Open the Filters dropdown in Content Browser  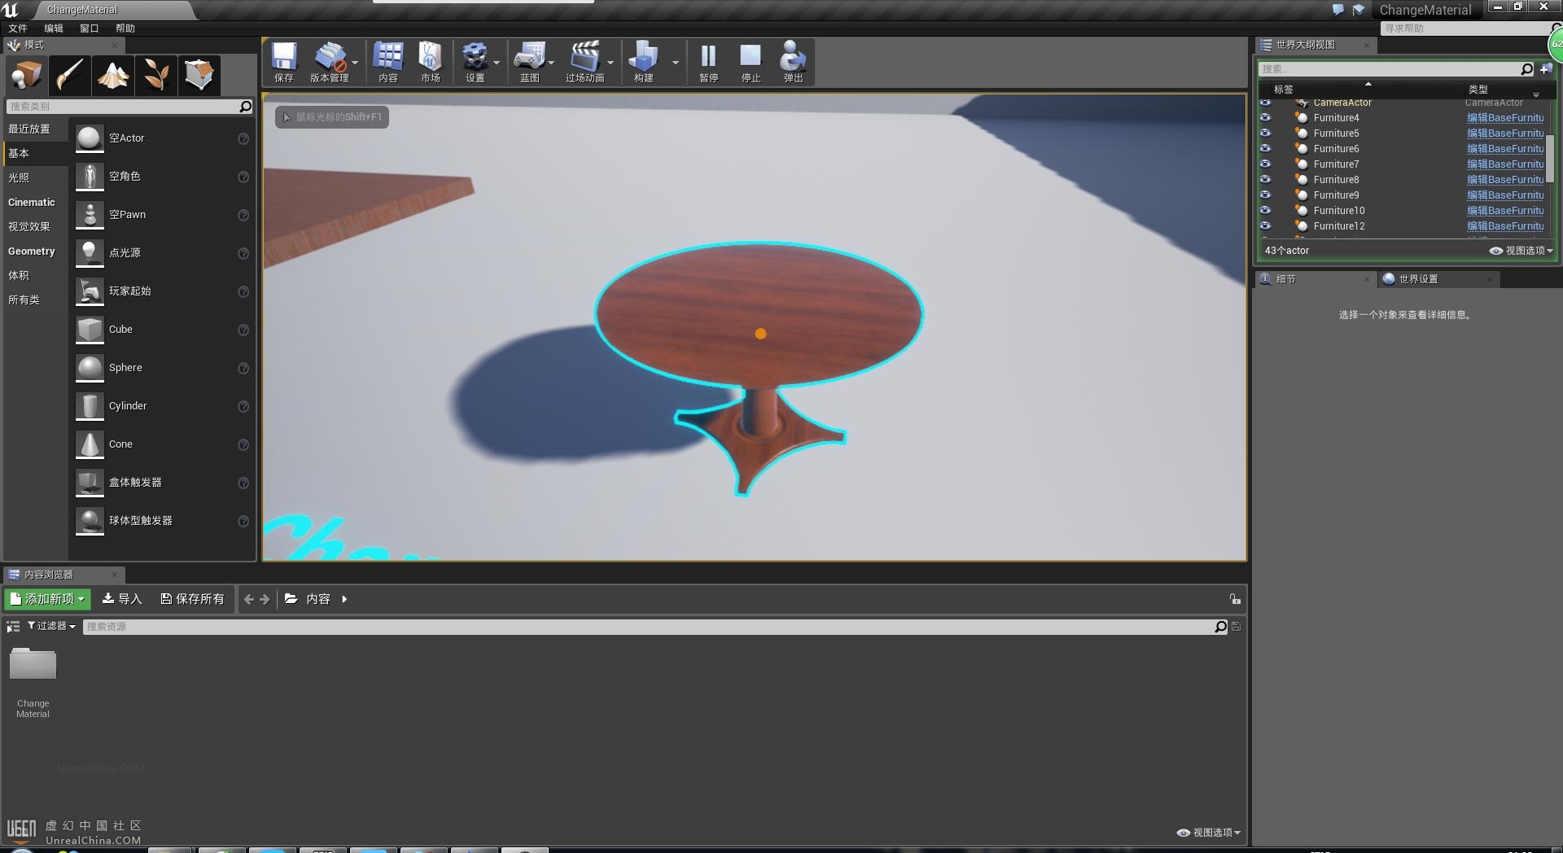click(x=51, y=626)
